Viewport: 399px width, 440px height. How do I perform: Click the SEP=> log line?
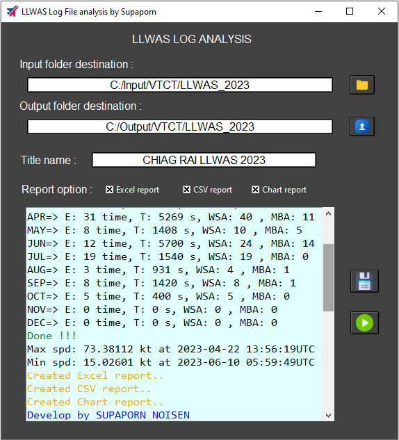coord(161,283)
